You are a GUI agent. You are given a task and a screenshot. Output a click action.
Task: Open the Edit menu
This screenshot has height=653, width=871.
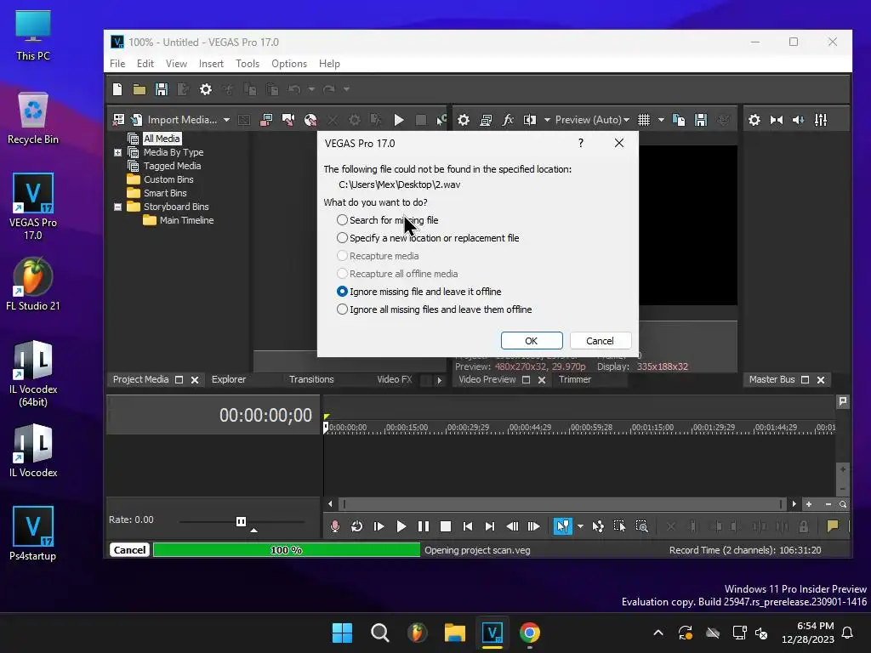click(x=145, y=63)
